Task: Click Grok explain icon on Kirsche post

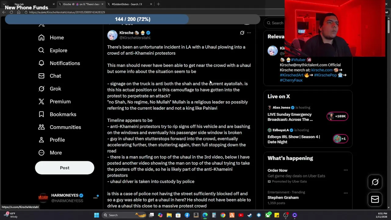Action: (x=242, y=33)
